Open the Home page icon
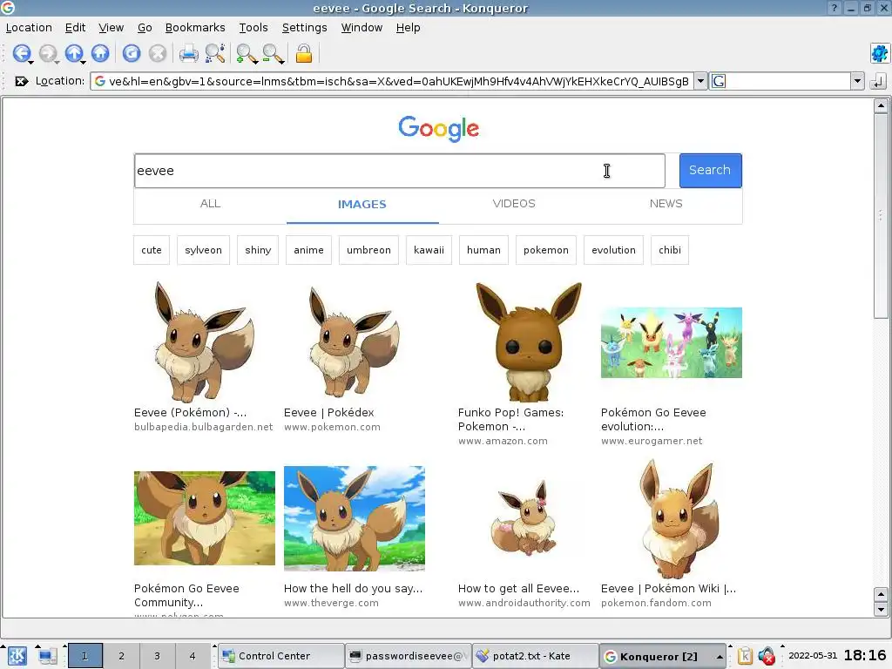Image resolution: width=892 pixels, height=669 pixels. [100, 53]
